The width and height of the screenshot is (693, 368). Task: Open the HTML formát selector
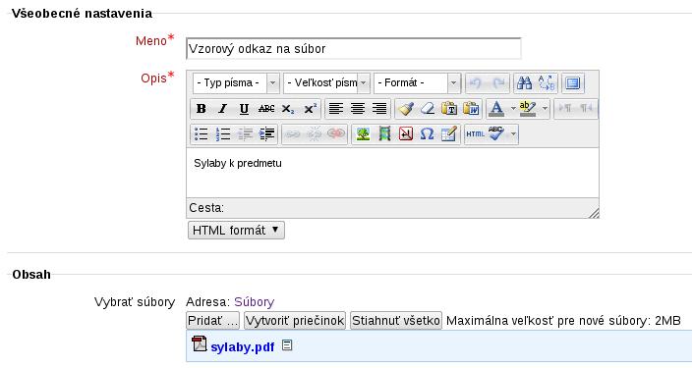pyautogui.click(x=236, y=231)
